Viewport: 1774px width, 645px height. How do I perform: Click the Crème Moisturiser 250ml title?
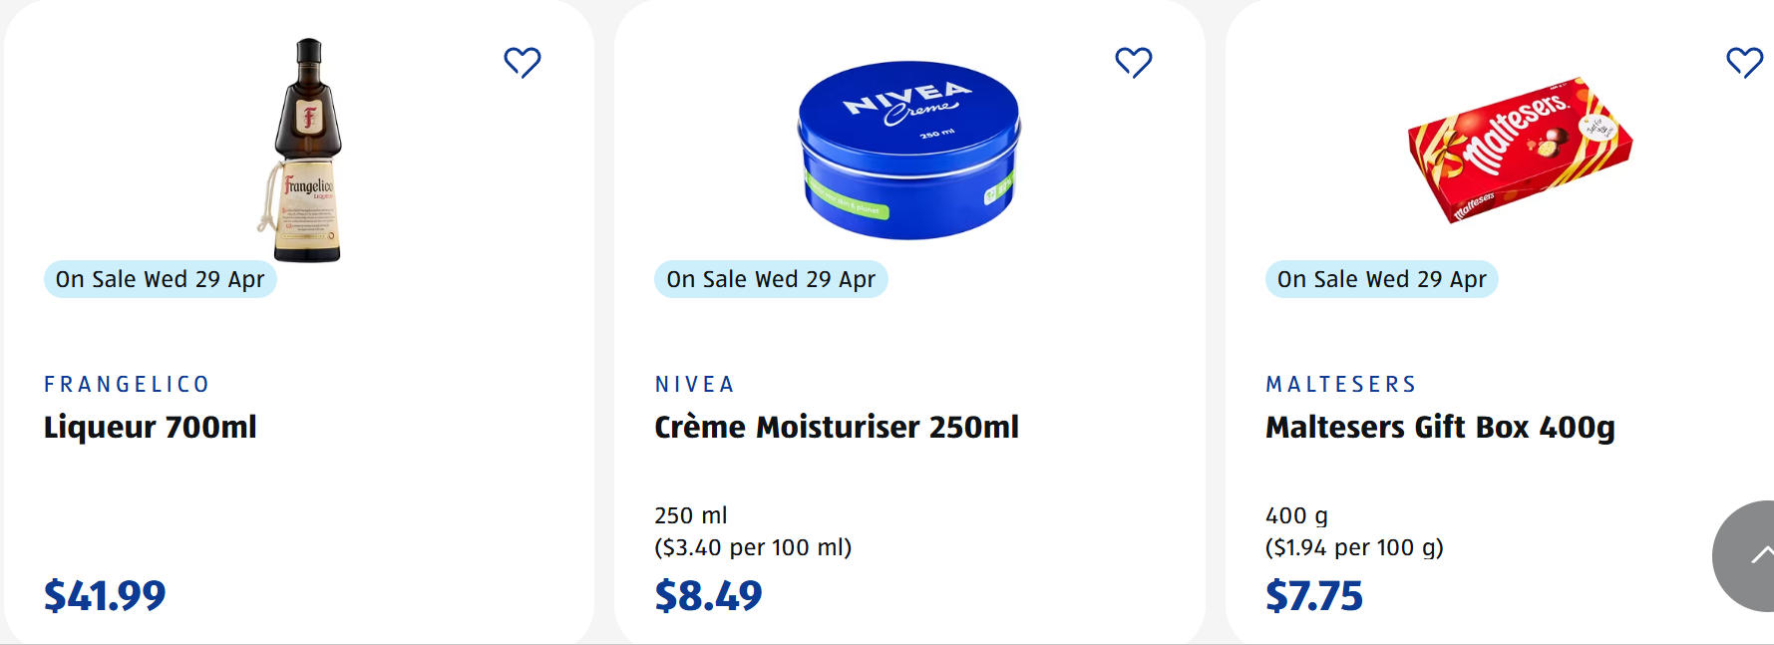837,427
